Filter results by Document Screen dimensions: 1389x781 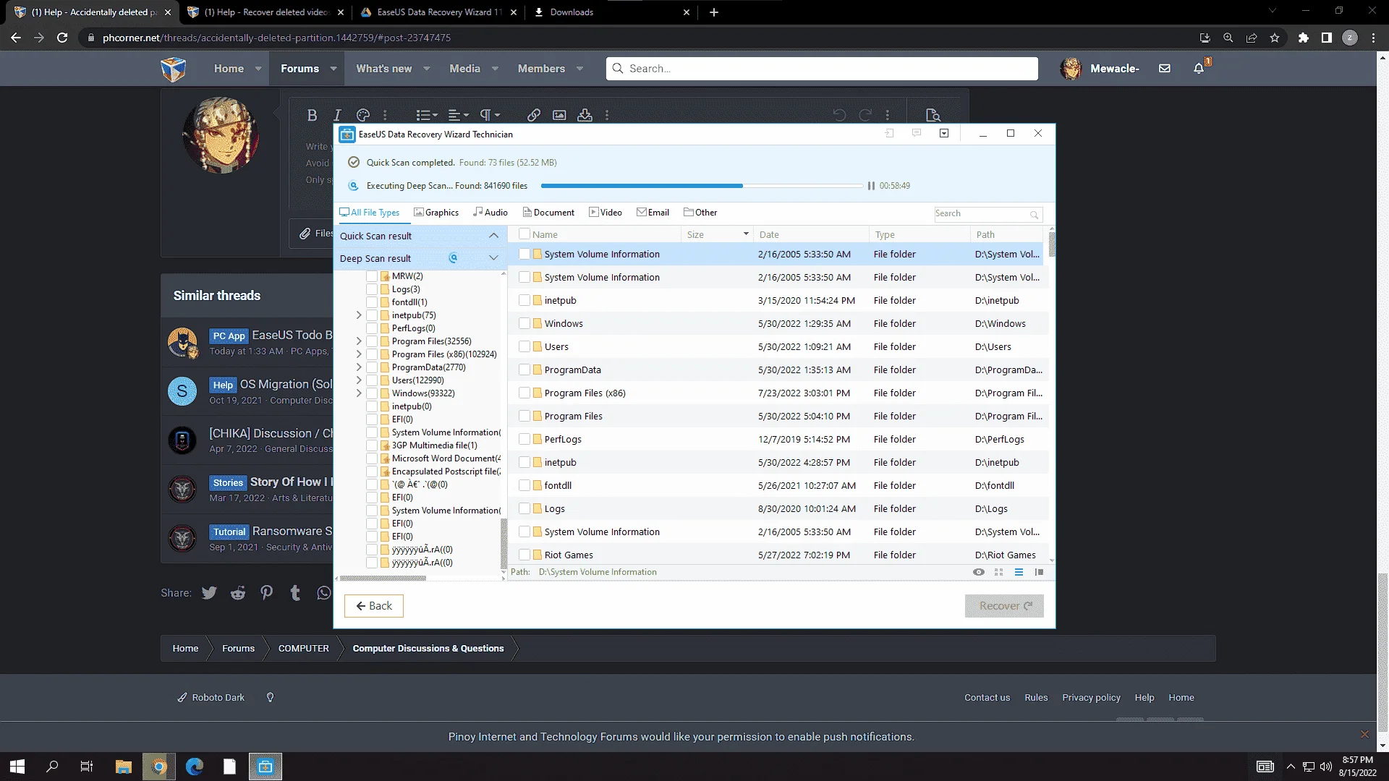pos(548,213)
